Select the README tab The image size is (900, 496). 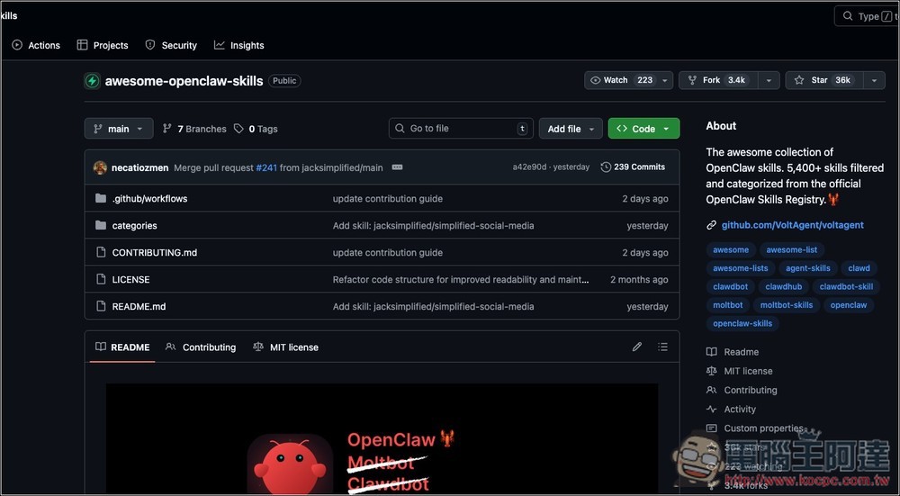122,347
